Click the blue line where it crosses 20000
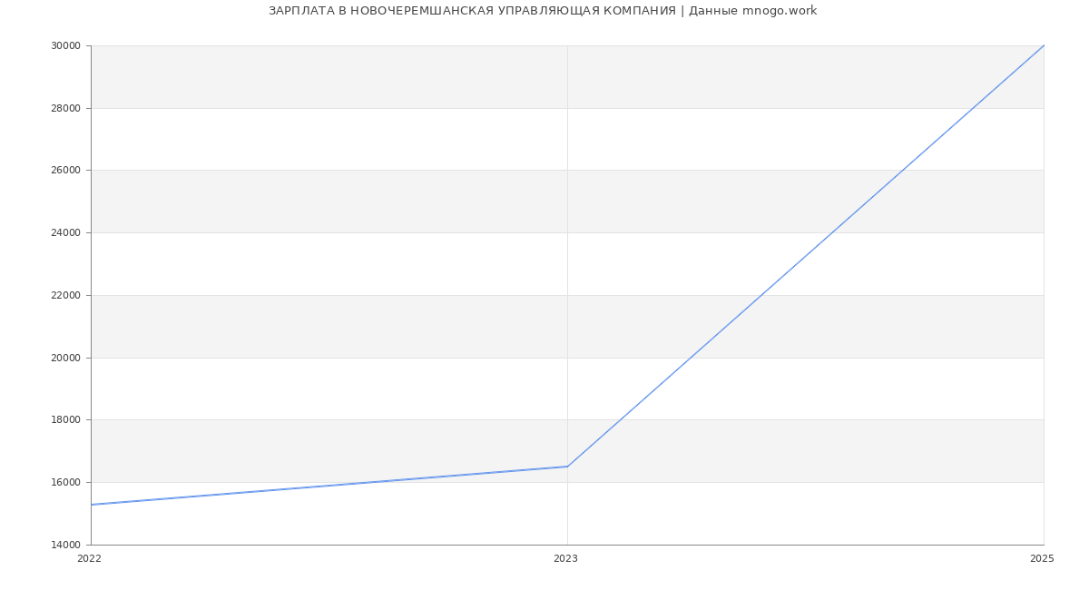Screen dimensions: 1089x590 (x=691, y=358)
